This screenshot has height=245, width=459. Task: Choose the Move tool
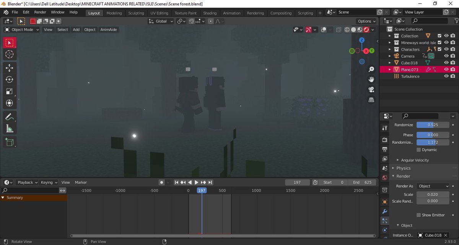(10, 68)
